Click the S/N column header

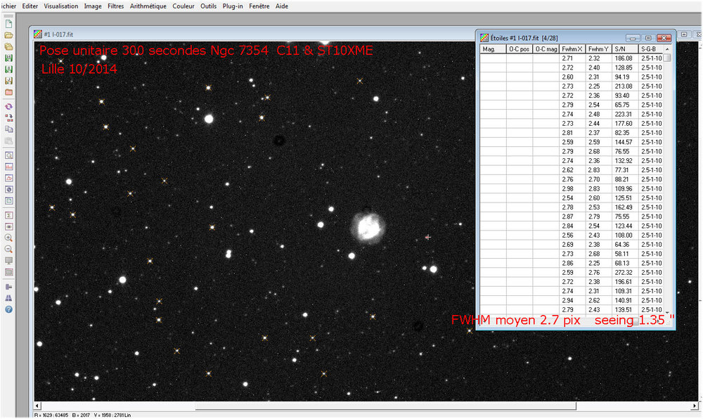626,49
